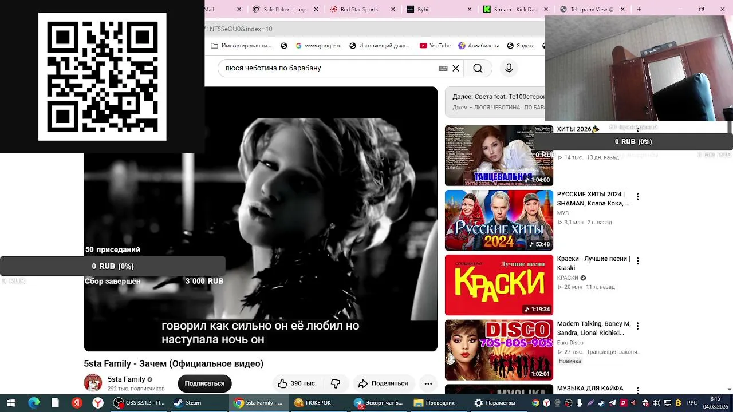The image size is (733, 412).
Task: Click the РУС keyboard language indicator
Action: point(692,403)
